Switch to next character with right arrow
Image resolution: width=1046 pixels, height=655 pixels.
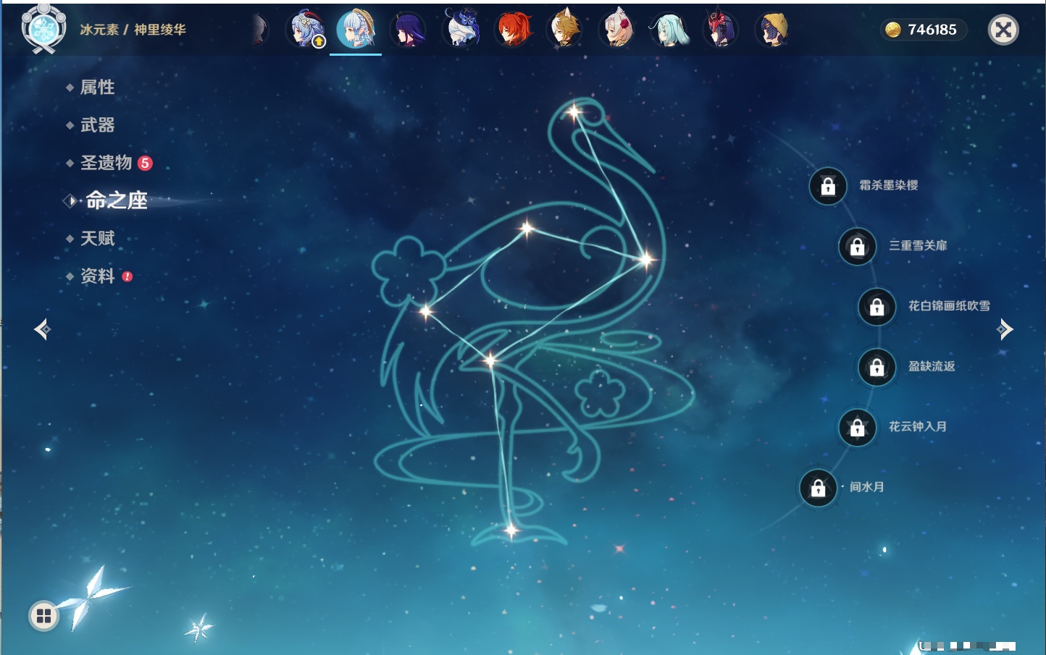[x=1005, y=329]
